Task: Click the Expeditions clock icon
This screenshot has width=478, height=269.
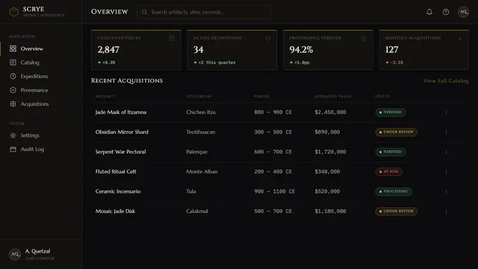Action: [13, 76]
